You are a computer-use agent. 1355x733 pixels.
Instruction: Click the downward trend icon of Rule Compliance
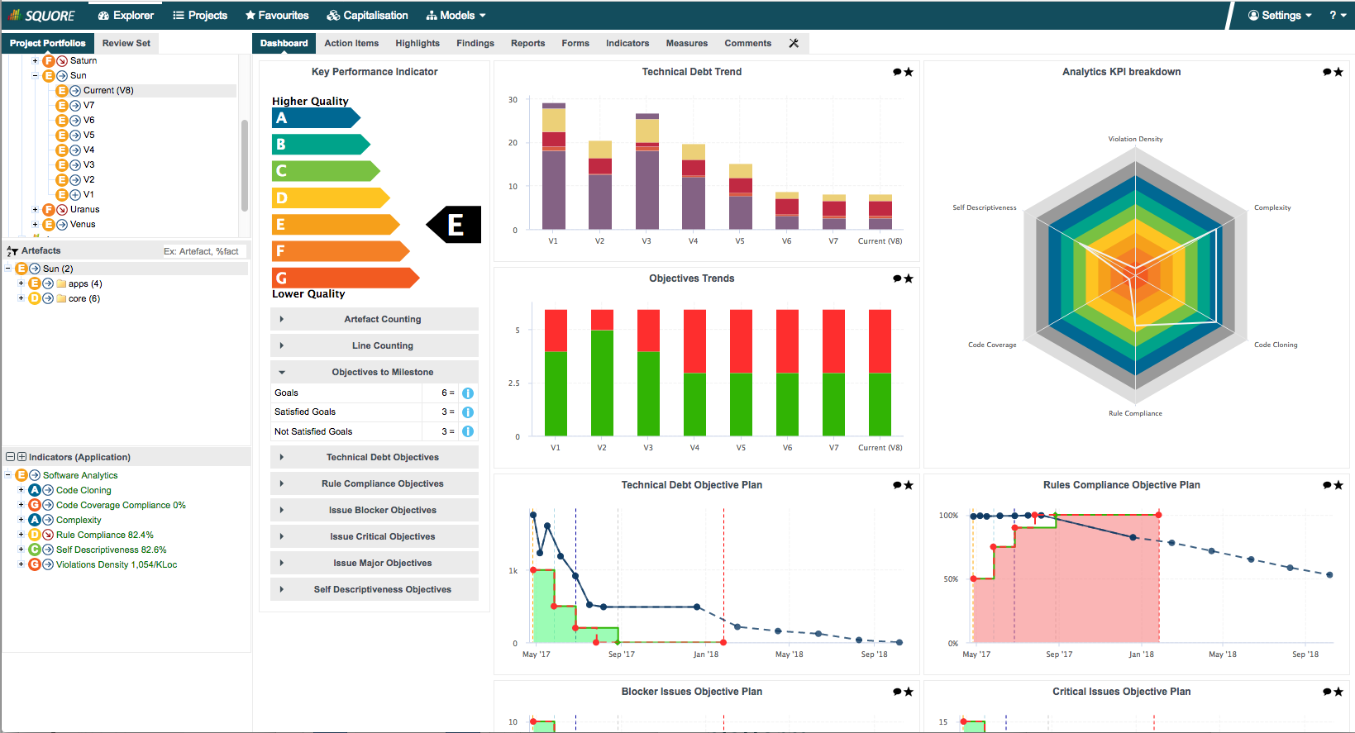(x=48, y=535)
